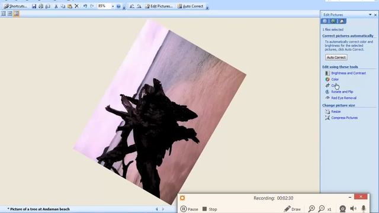Click Auto Correct in the toolbar

pyautogui.click(x=190, y=7)
